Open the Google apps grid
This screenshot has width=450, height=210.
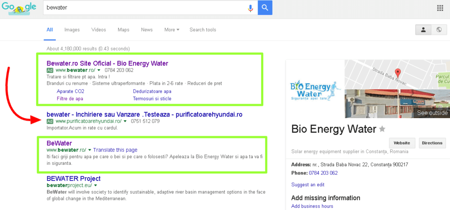tap(440, 8)
